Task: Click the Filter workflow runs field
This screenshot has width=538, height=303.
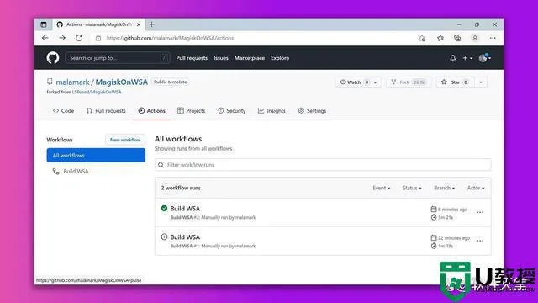Action: pos(323,165)
